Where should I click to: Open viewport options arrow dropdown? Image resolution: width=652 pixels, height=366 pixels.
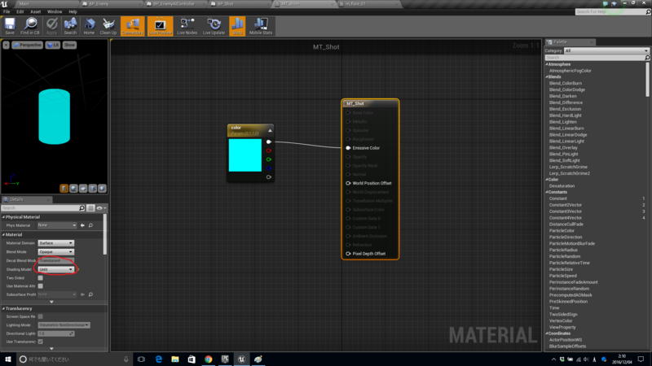[6, 45]
